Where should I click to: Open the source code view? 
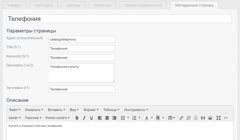[226, 118]
